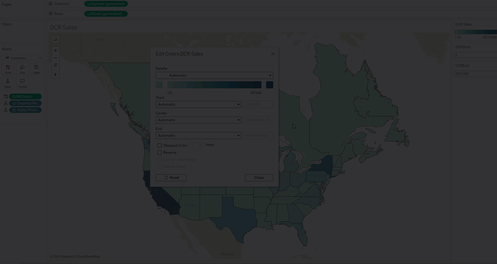Open the Color marks card
The image size is (497, 264).
(8, 69)
